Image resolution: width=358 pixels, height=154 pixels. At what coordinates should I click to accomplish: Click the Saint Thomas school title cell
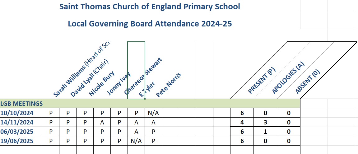[x=150, y=7]
